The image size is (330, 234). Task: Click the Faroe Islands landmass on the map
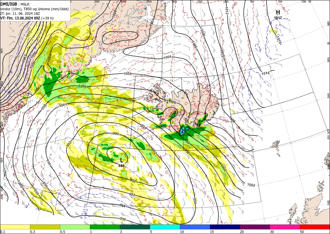click(x=276, y=145)
